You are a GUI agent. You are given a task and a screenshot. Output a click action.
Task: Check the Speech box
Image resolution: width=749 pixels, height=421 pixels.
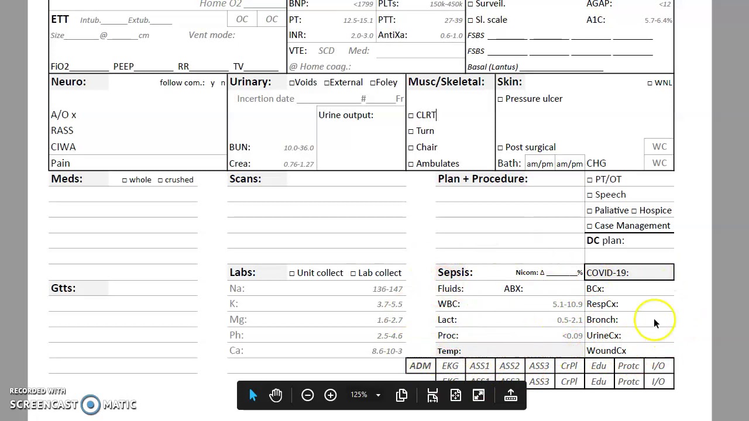590,195
